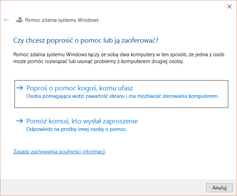This screenshot has height=196, width=237.
Task: Click the arrow icon beside "Poproś o pomoc kogoś"
Action: click(19, 88)
